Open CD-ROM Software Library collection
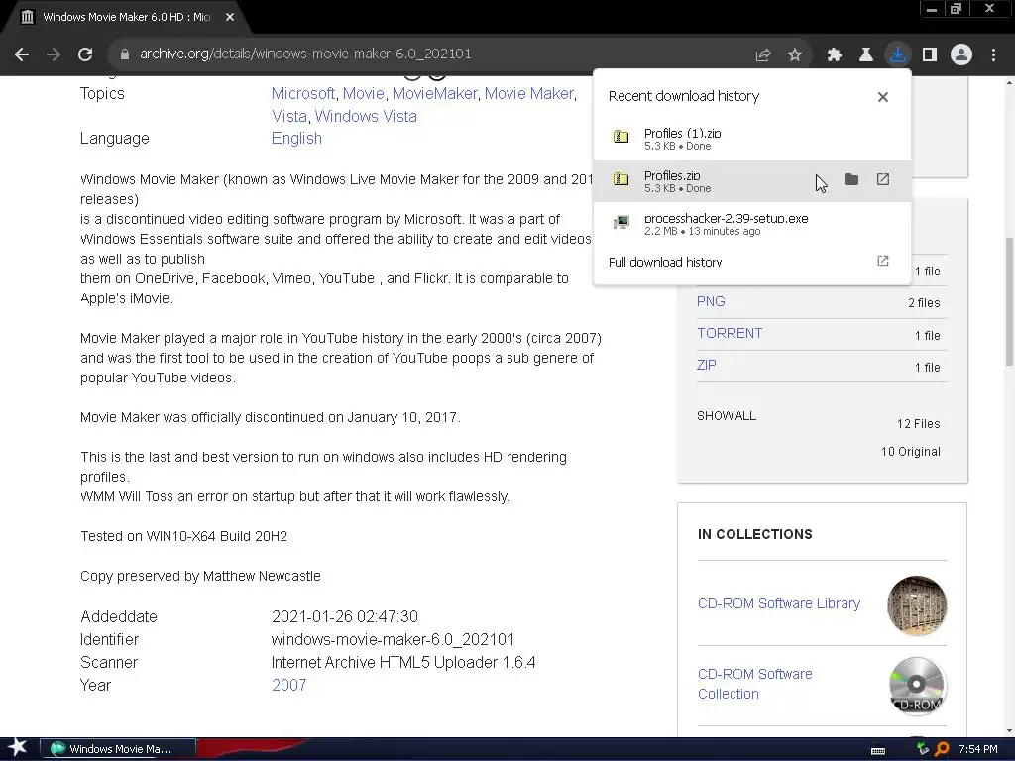This screenshot has width=1015, height=761. pyautogui.click(x=779, y=603)
